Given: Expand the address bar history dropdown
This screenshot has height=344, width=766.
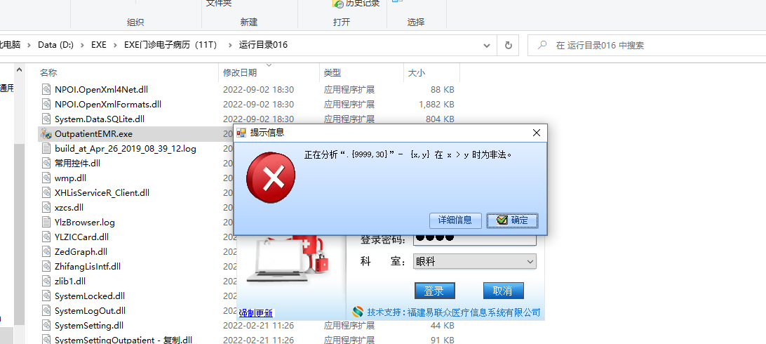Looking at the screenshot, I should click(x=487, y=46).
